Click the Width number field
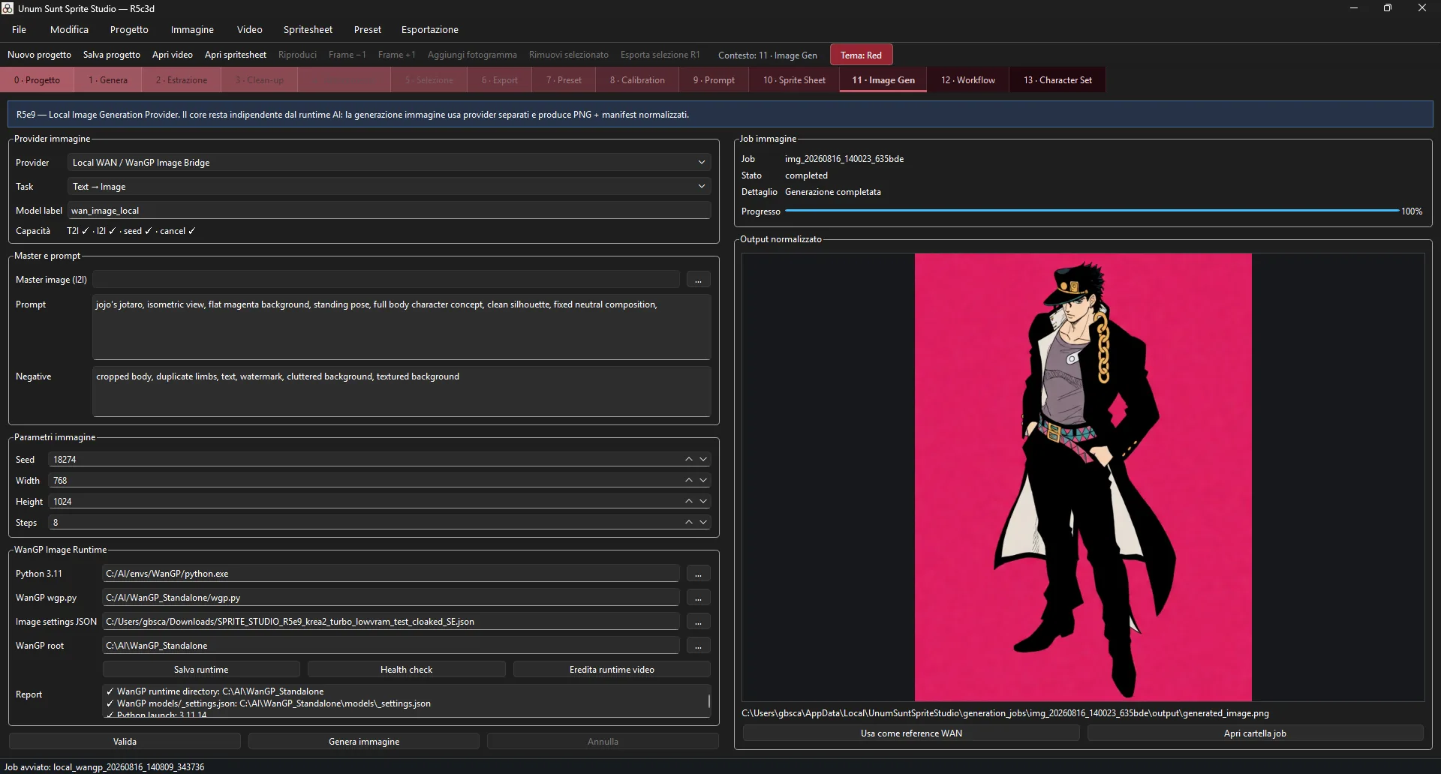Image resolution: width=1441 pixels, height=774 pixels. tap(365, 480)
